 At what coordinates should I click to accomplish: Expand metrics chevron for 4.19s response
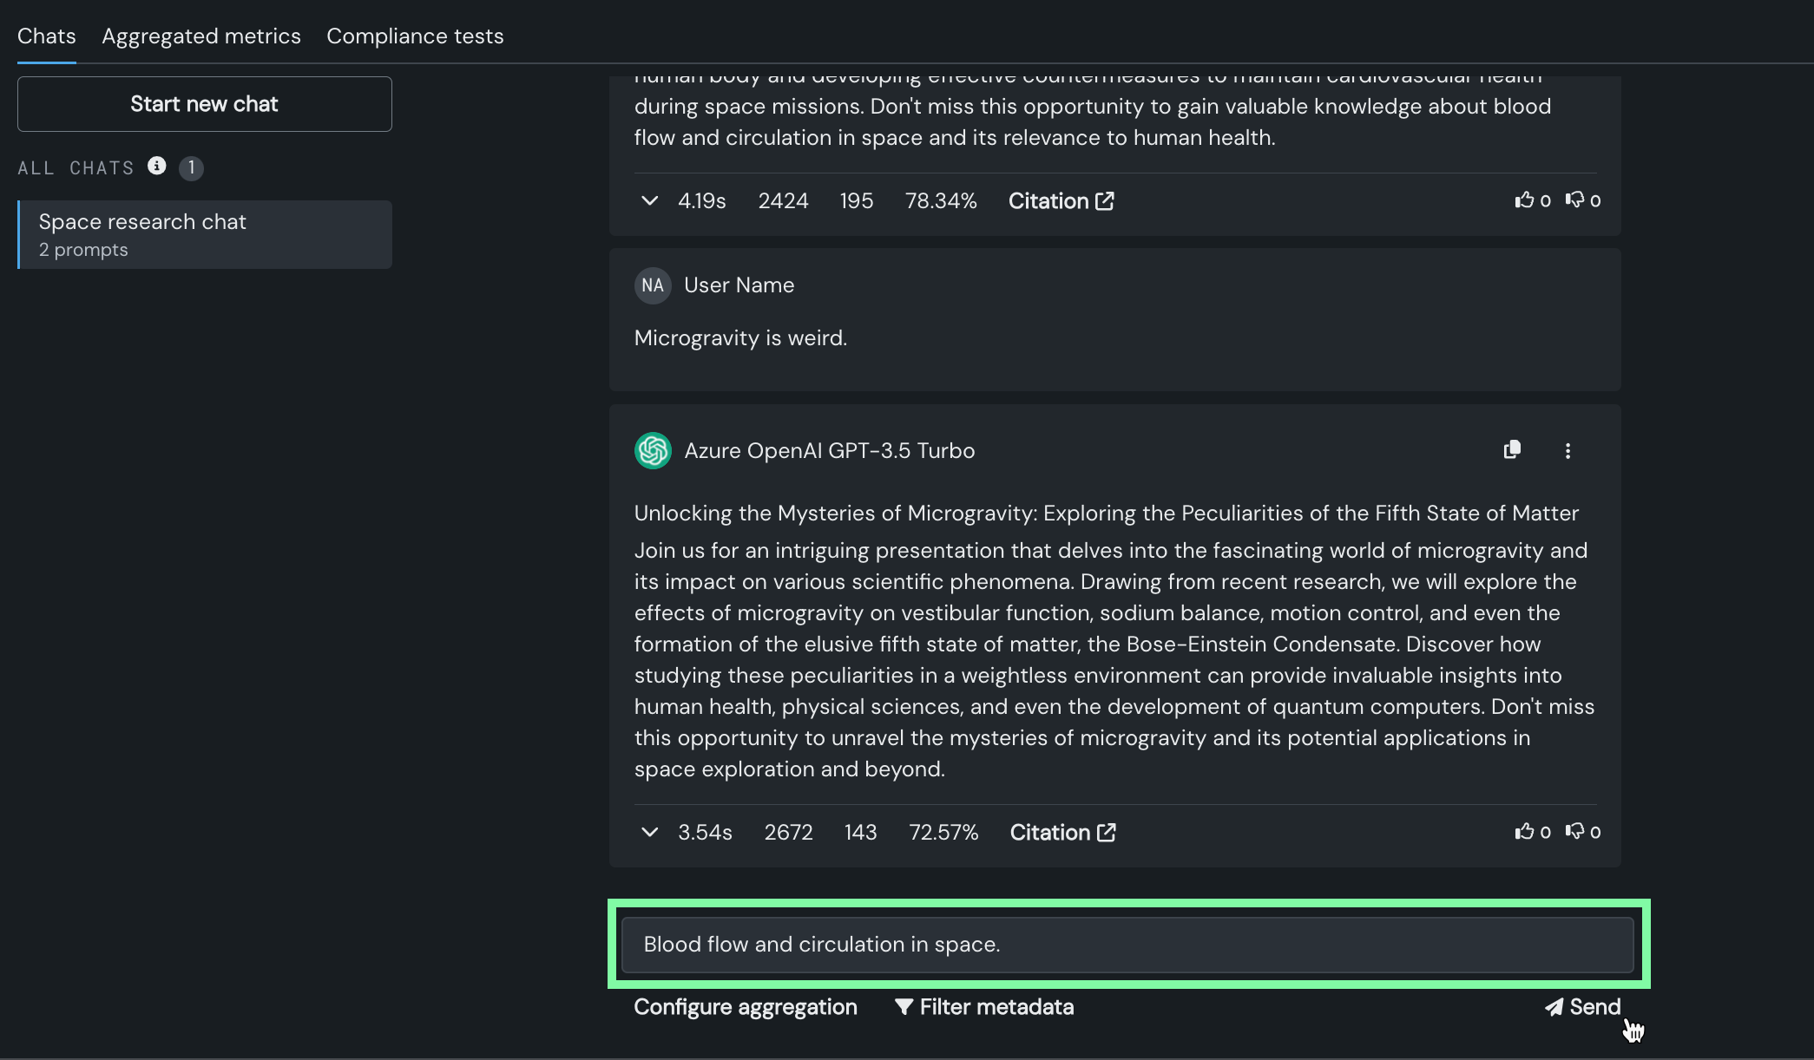[x=649, y=201]
